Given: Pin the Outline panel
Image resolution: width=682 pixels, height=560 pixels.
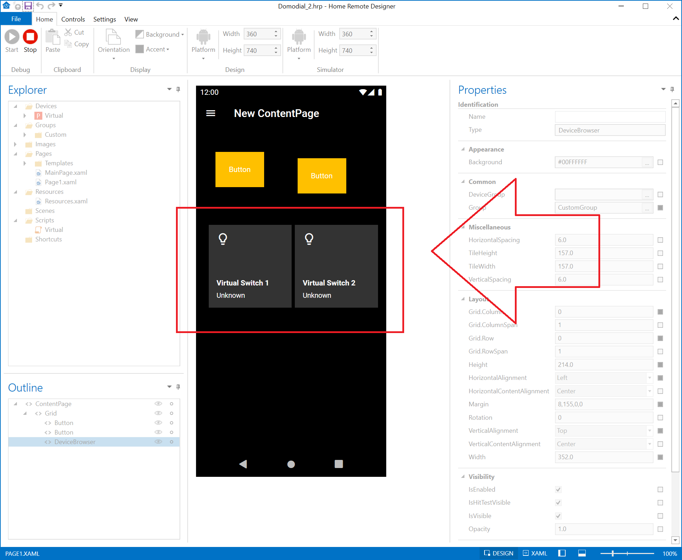Looking at the screenshot, I should click(x=178, y=387).
